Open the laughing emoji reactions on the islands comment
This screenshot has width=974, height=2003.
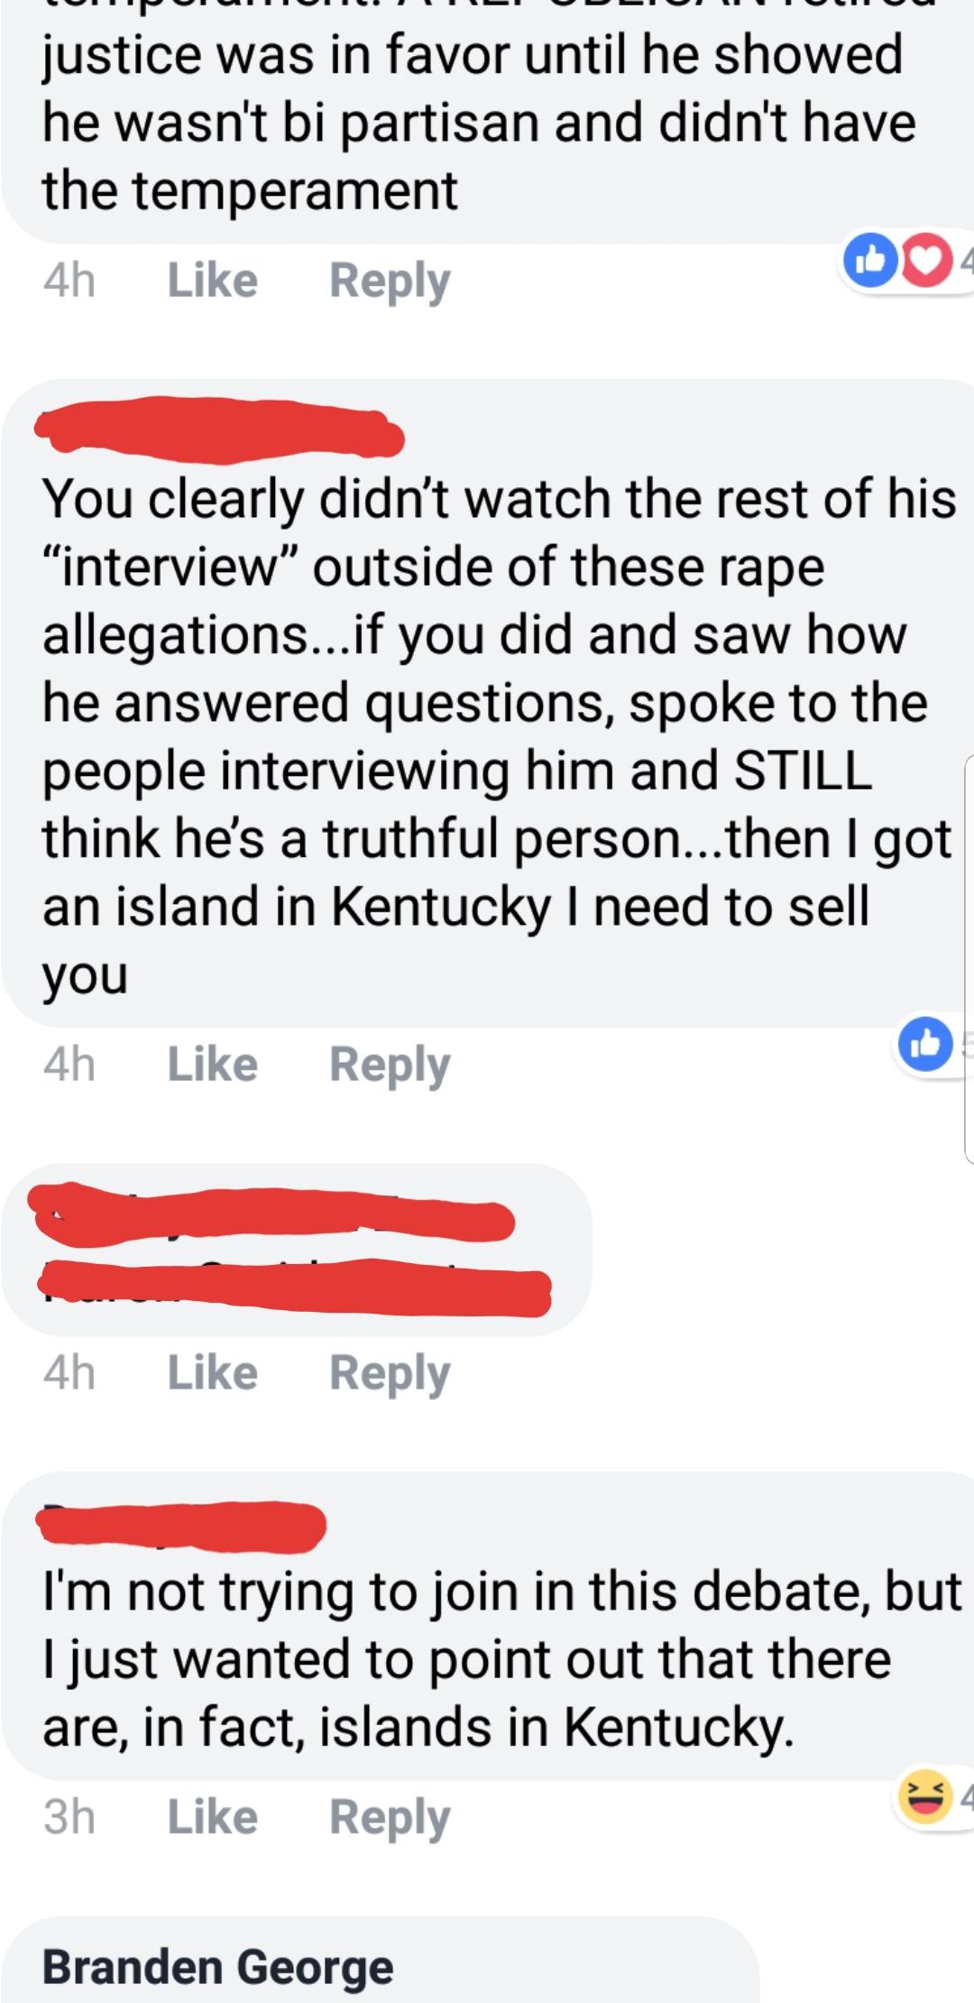(925, 1795)
